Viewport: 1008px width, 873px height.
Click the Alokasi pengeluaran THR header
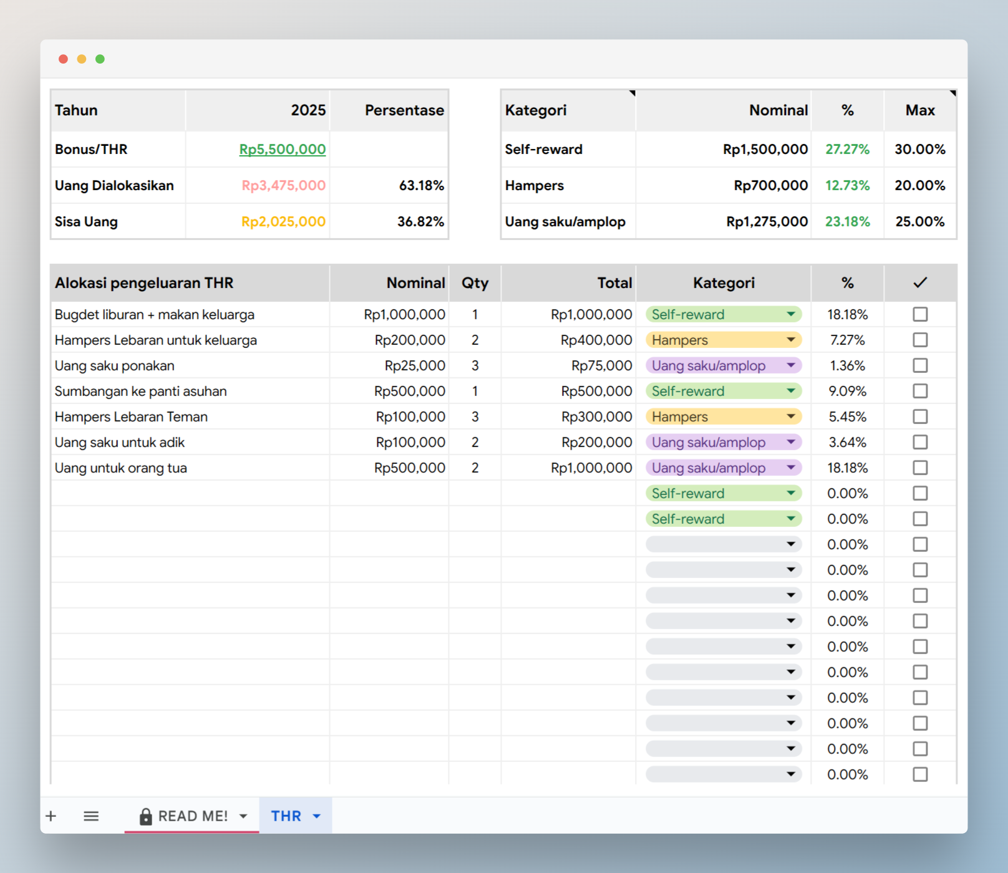point(190,283)
